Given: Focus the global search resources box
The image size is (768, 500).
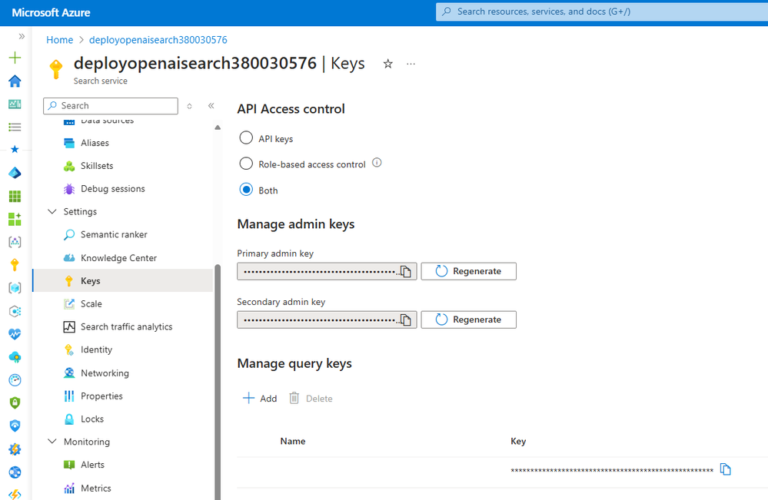Looking at the screenshot, I should point(602,12).
